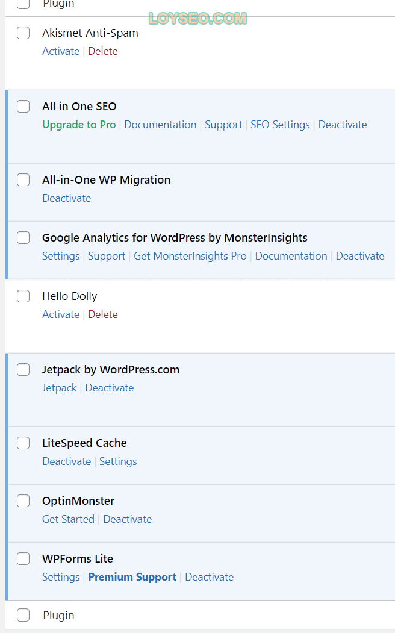Screen dimensions: 395x633
Task: Open MonsterInsights Documentation link
Action: click(291, 256)
